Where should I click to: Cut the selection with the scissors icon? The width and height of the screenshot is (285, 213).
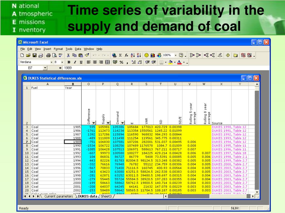68,55
